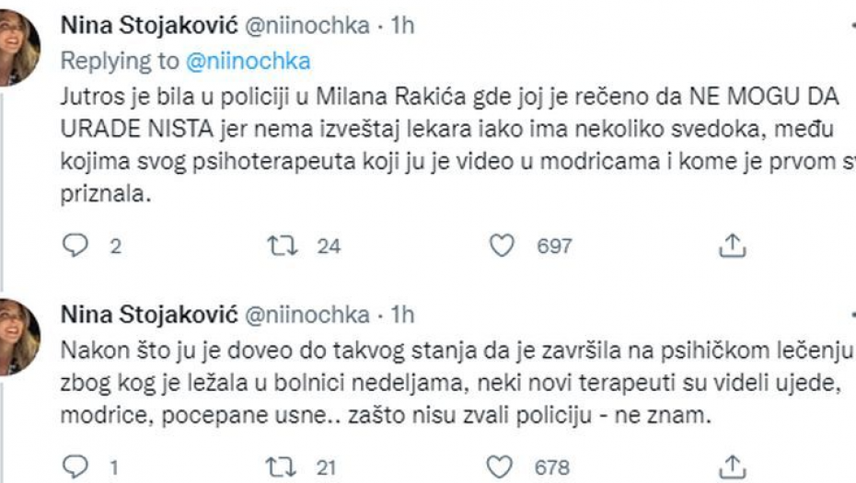Reply to the tweet with 1 reply
The image size is (856, 483).
[77, 466]
